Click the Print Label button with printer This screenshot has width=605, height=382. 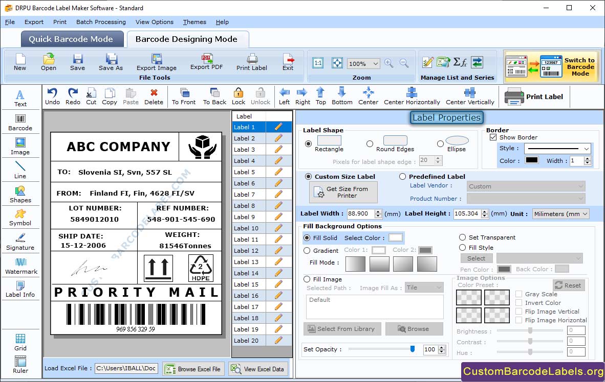(534, 97)
